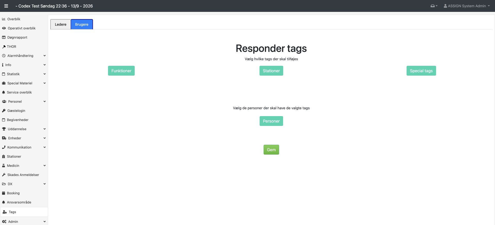Viewport: 495px width, 225px height.
Task: Expand the Admin submenu chevron
Action: pyautogui.click(x=45, y=222)
